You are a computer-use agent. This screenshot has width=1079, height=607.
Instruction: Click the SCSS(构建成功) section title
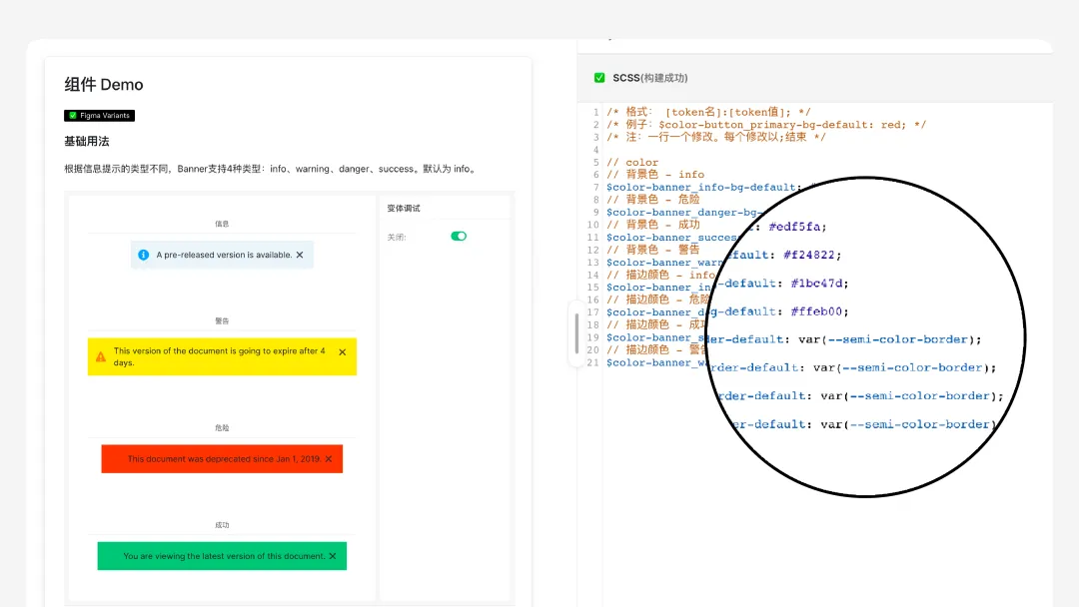(649, 78)
